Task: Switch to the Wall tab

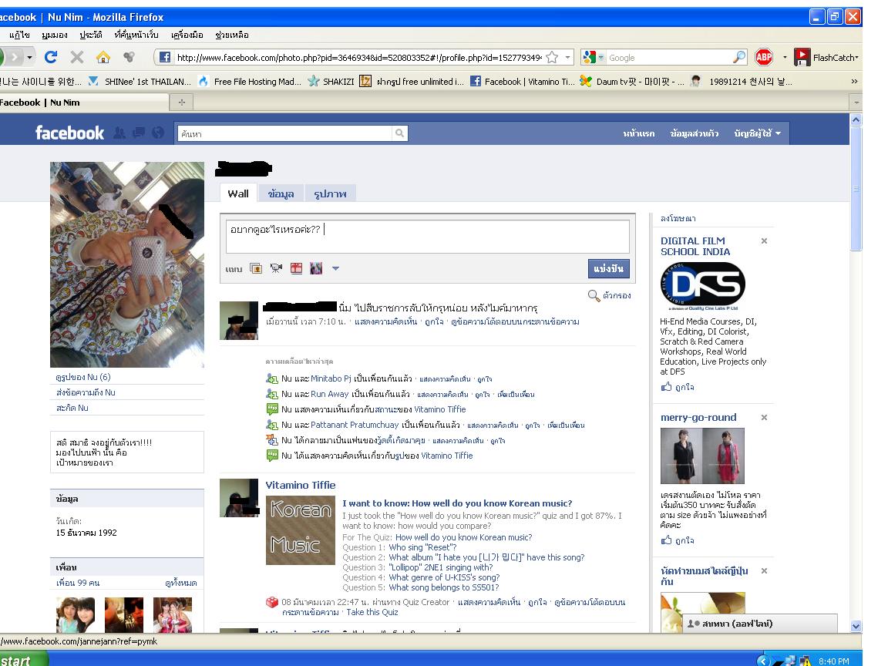Action: [x=238, y=193]
